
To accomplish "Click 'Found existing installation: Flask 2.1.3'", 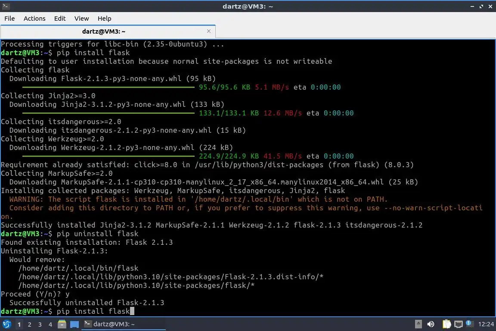I will (87, 242).
